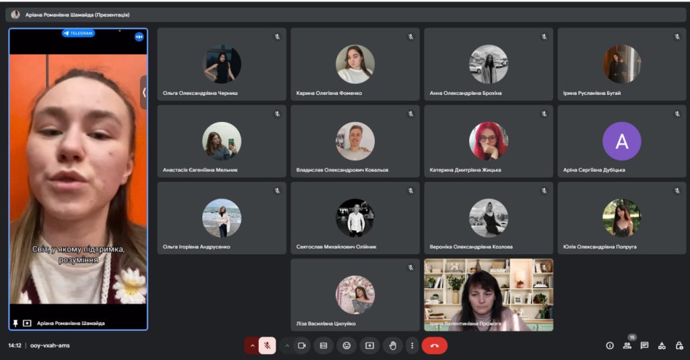Raise your hand in the meeting

392,346
